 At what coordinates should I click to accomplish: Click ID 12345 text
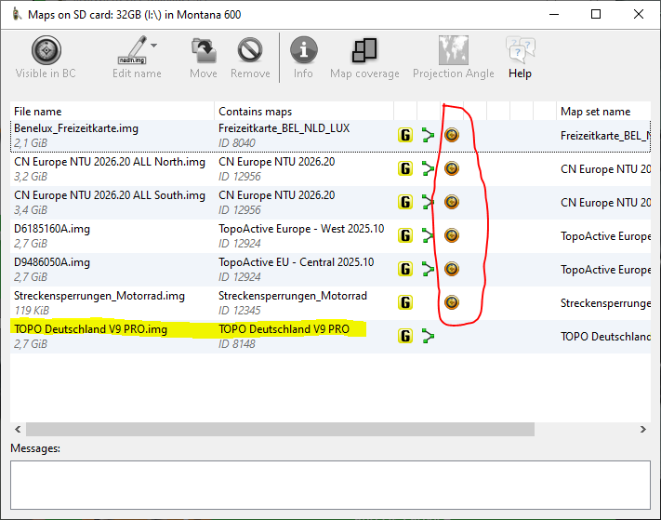tap(240, 311)
